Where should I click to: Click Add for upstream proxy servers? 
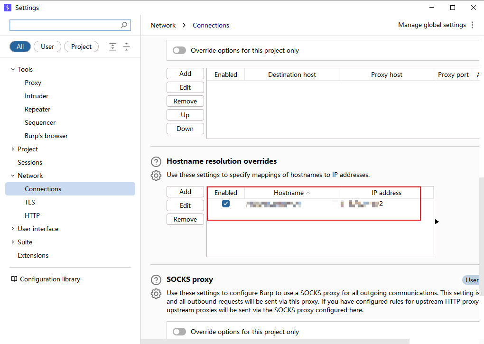[x=185, y=74]
